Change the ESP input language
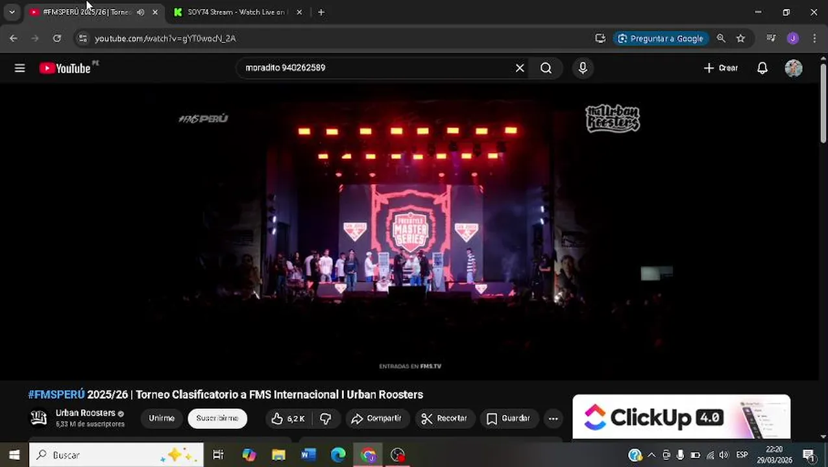The width and height of the screenshot is (828, 467). click(742, 455)
